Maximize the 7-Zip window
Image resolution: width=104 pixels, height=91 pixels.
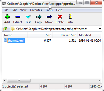(x=87, y=3)
